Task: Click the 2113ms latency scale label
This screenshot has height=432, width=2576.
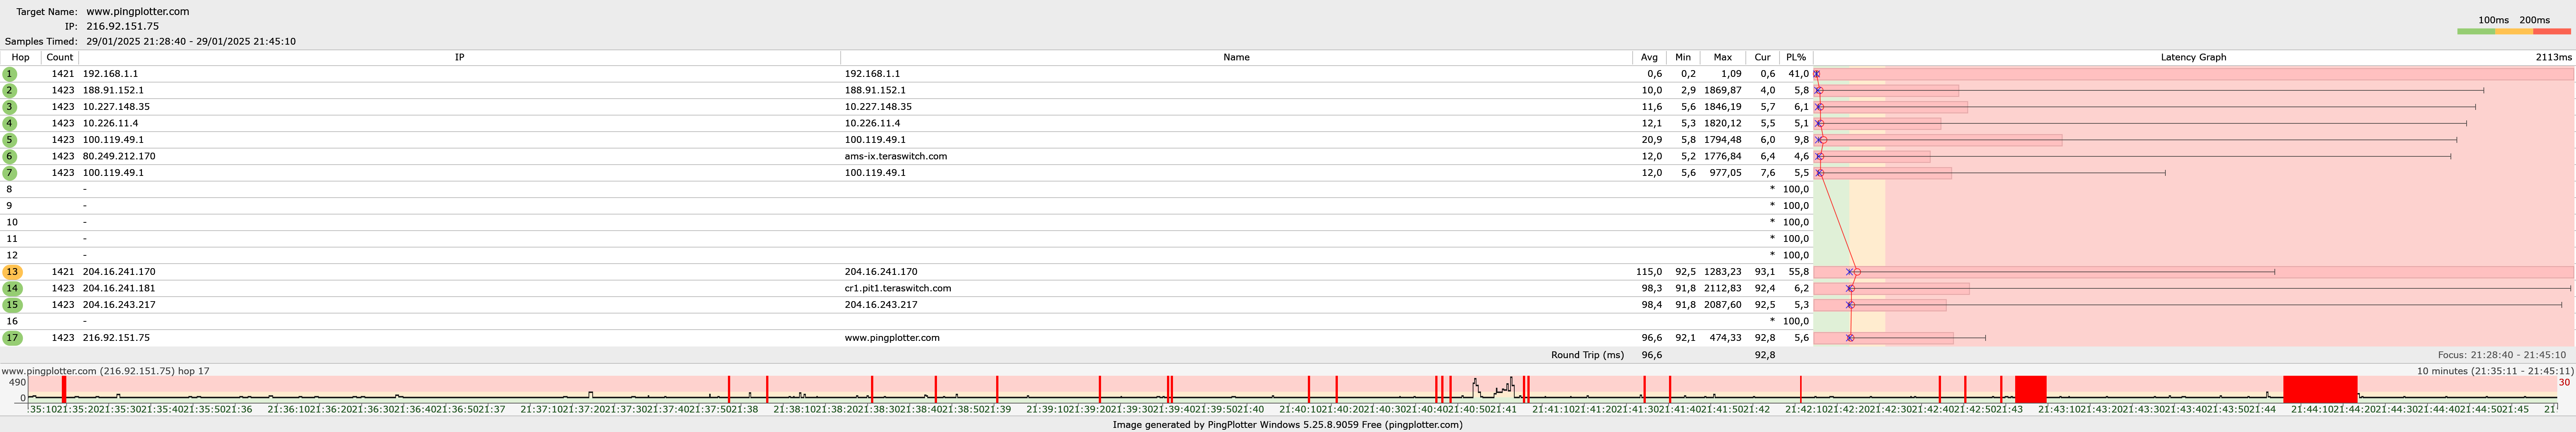Action: 2553,57
